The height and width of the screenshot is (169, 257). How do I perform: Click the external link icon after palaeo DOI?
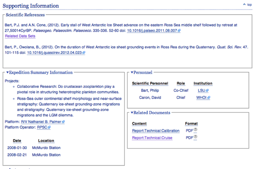pyautogui.click(x=180, y=30)
